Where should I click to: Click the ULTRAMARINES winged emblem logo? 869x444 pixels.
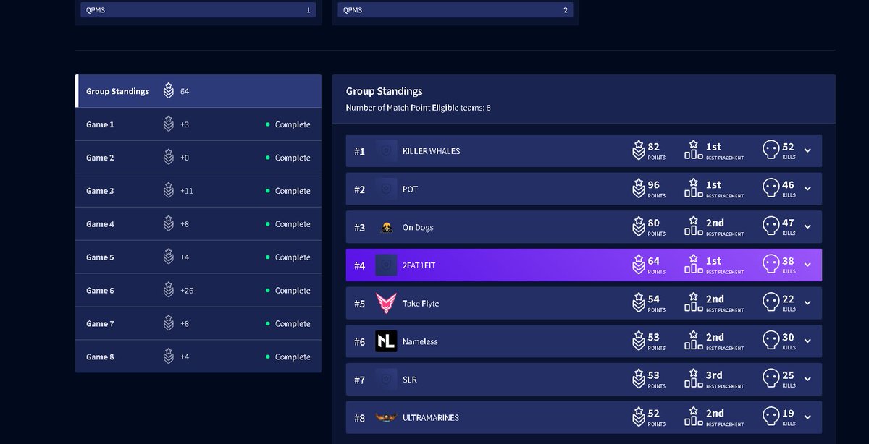point(386,417)
